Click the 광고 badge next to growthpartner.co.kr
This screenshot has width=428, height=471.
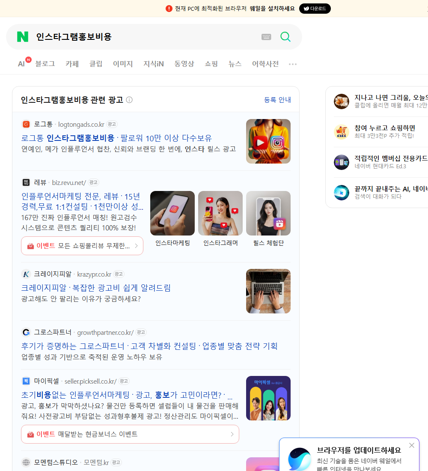click(141, 332)
